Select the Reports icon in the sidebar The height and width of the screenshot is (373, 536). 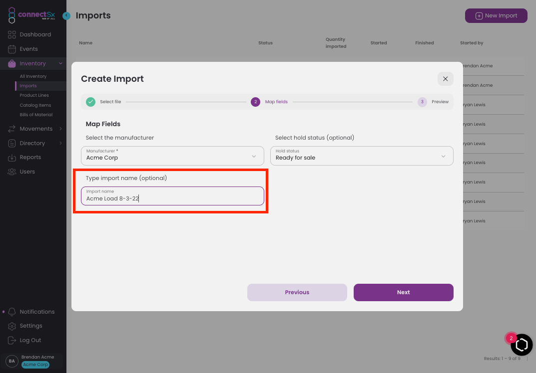click(x=12, y=157)
